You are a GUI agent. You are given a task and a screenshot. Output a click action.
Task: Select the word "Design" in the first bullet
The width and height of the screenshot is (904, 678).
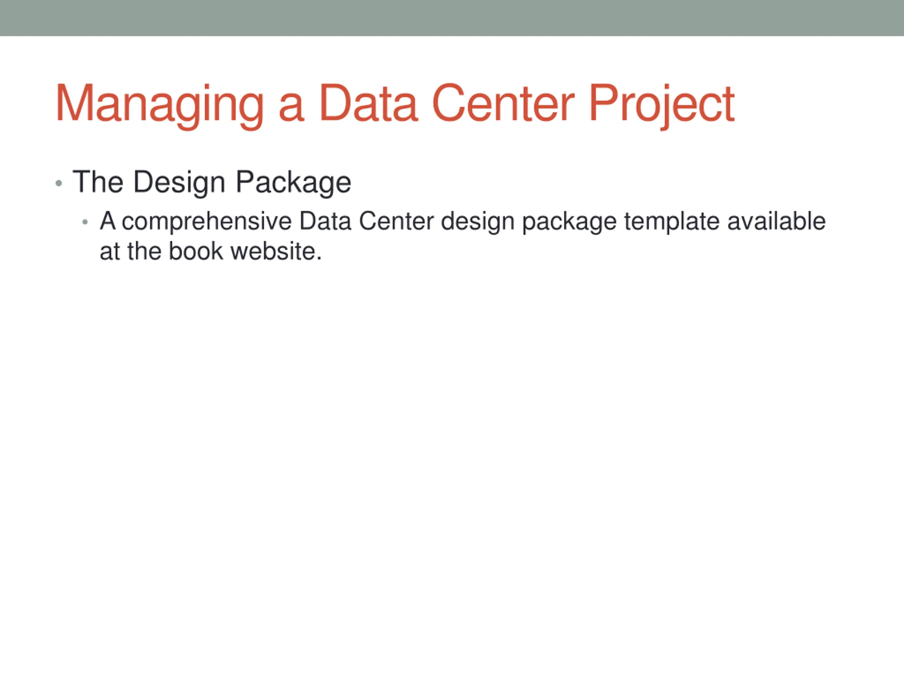pos(179,183)
